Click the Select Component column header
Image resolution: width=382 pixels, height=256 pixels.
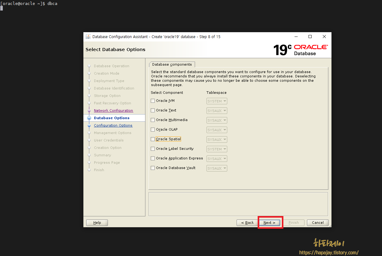pos(167,93)
